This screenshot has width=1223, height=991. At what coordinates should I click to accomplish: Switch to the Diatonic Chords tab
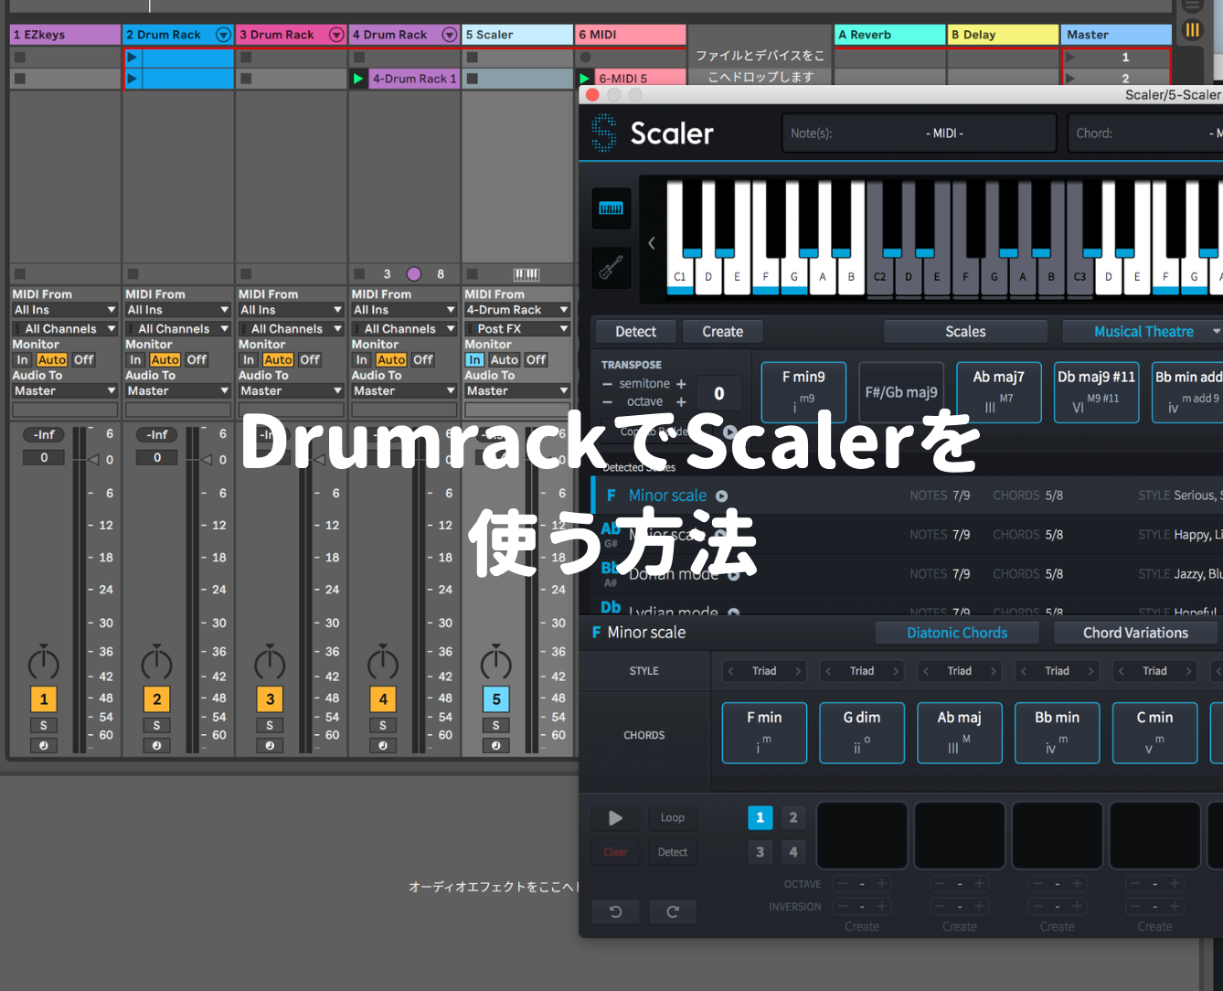pos(957,633)
